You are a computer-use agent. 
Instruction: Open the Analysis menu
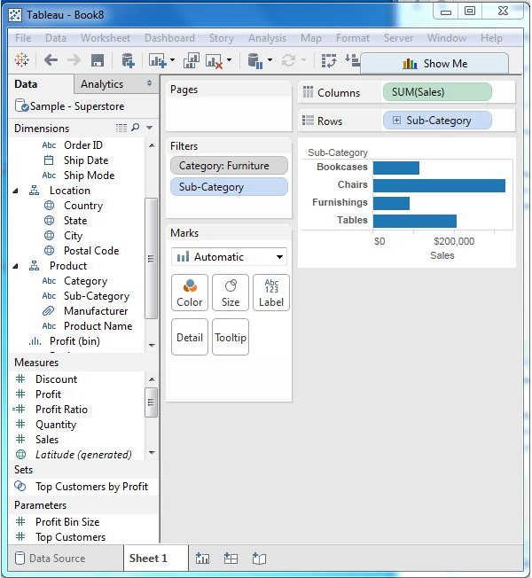click(x=267, y=38)
